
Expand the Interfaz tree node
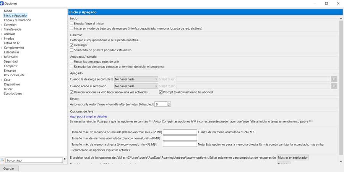tap(2, 39)
